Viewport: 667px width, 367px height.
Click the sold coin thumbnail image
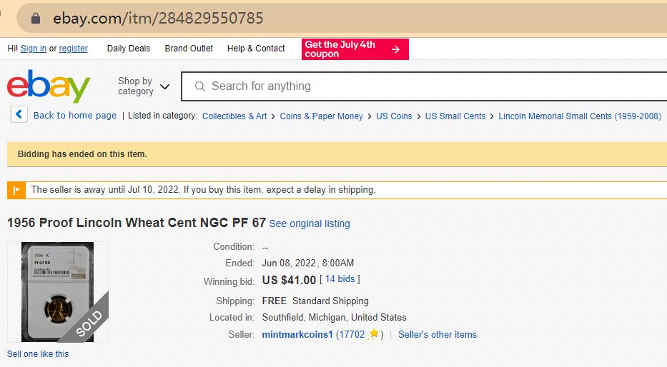(x=58, y=291)
